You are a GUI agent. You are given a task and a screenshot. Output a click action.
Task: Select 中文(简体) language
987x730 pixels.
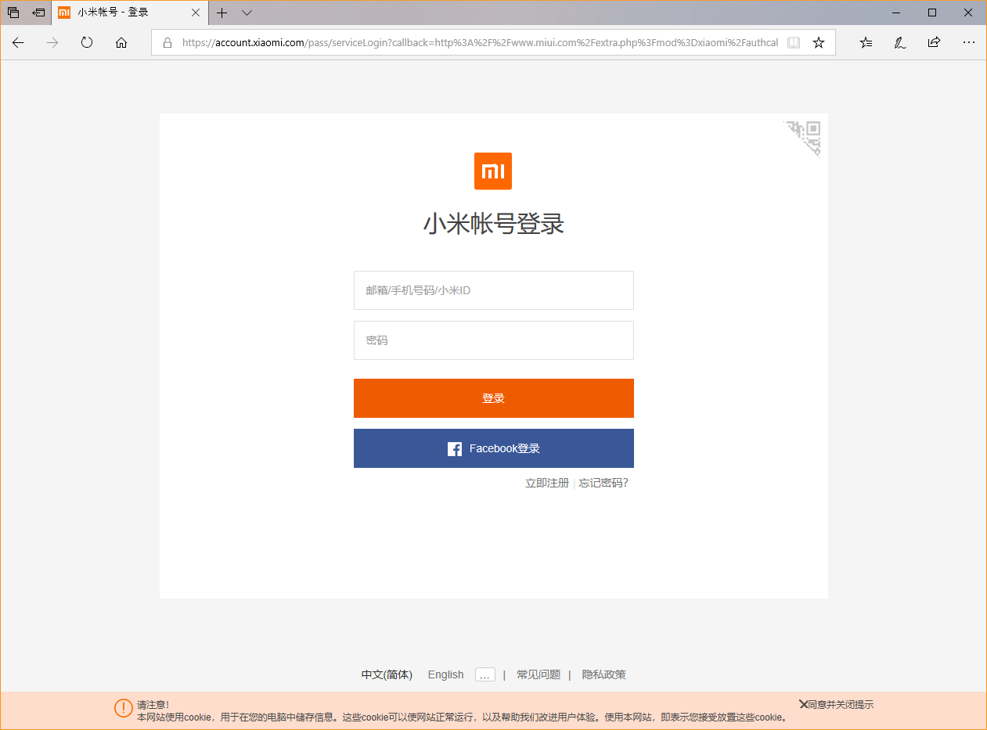(387, 674)
